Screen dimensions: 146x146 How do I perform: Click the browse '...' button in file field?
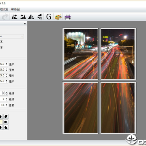pyautogui.click(x=22, y=36)
